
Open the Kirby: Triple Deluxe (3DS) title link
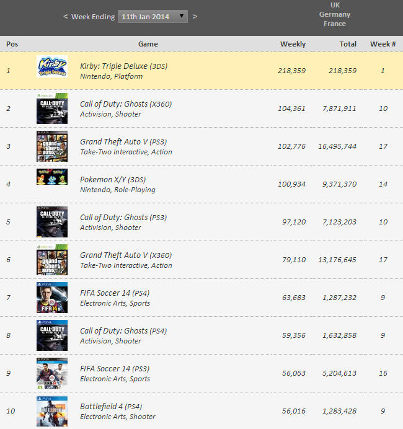[x=123, y=66]
